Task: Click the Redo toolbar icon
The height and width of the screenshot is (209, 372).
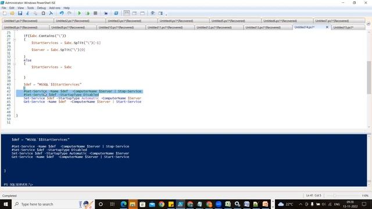Action: coord(69,13)
